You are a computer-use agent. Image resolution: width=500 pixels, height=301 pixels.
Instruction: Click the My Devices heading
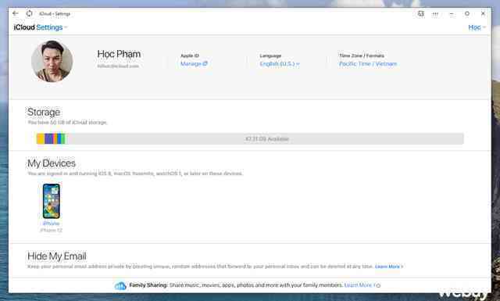(52, 163)
